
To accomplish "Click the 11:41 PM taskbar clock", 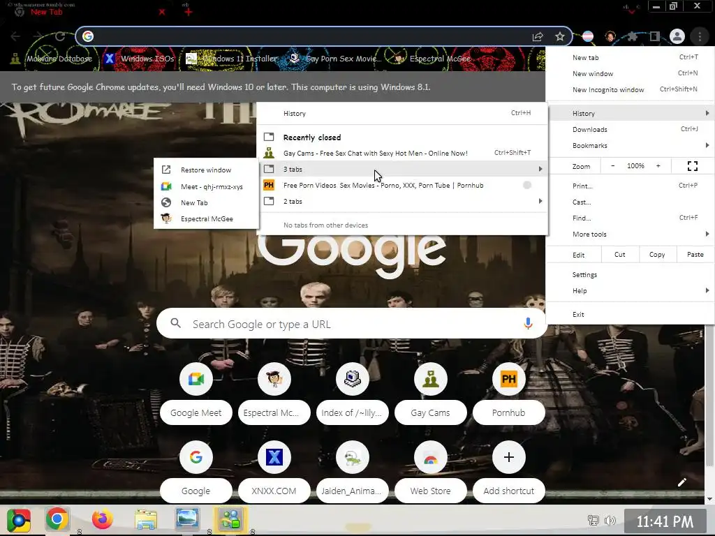I will click(x=665, y=521).
